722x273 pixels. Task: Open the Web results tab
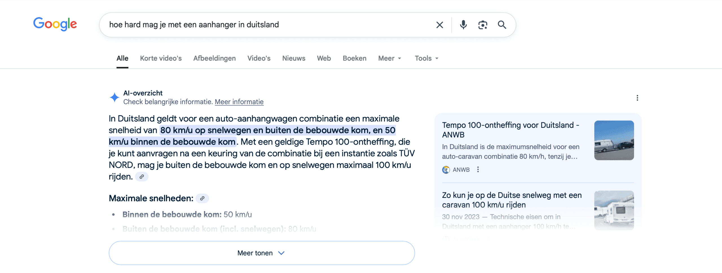(324, 58)
